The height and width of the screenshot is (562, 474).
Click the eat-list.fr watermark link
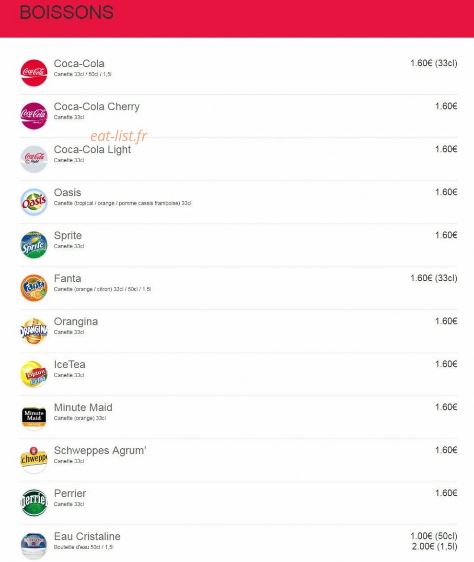click(x=119, y=136)
